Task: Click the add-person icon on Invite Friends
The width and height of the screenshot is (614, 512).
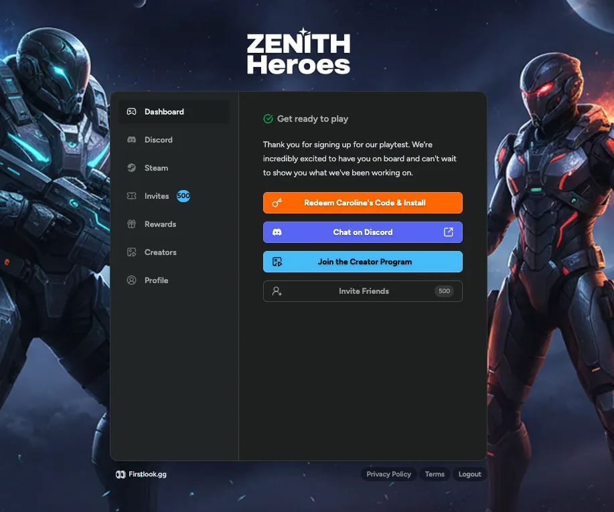Action: (277, 291)
